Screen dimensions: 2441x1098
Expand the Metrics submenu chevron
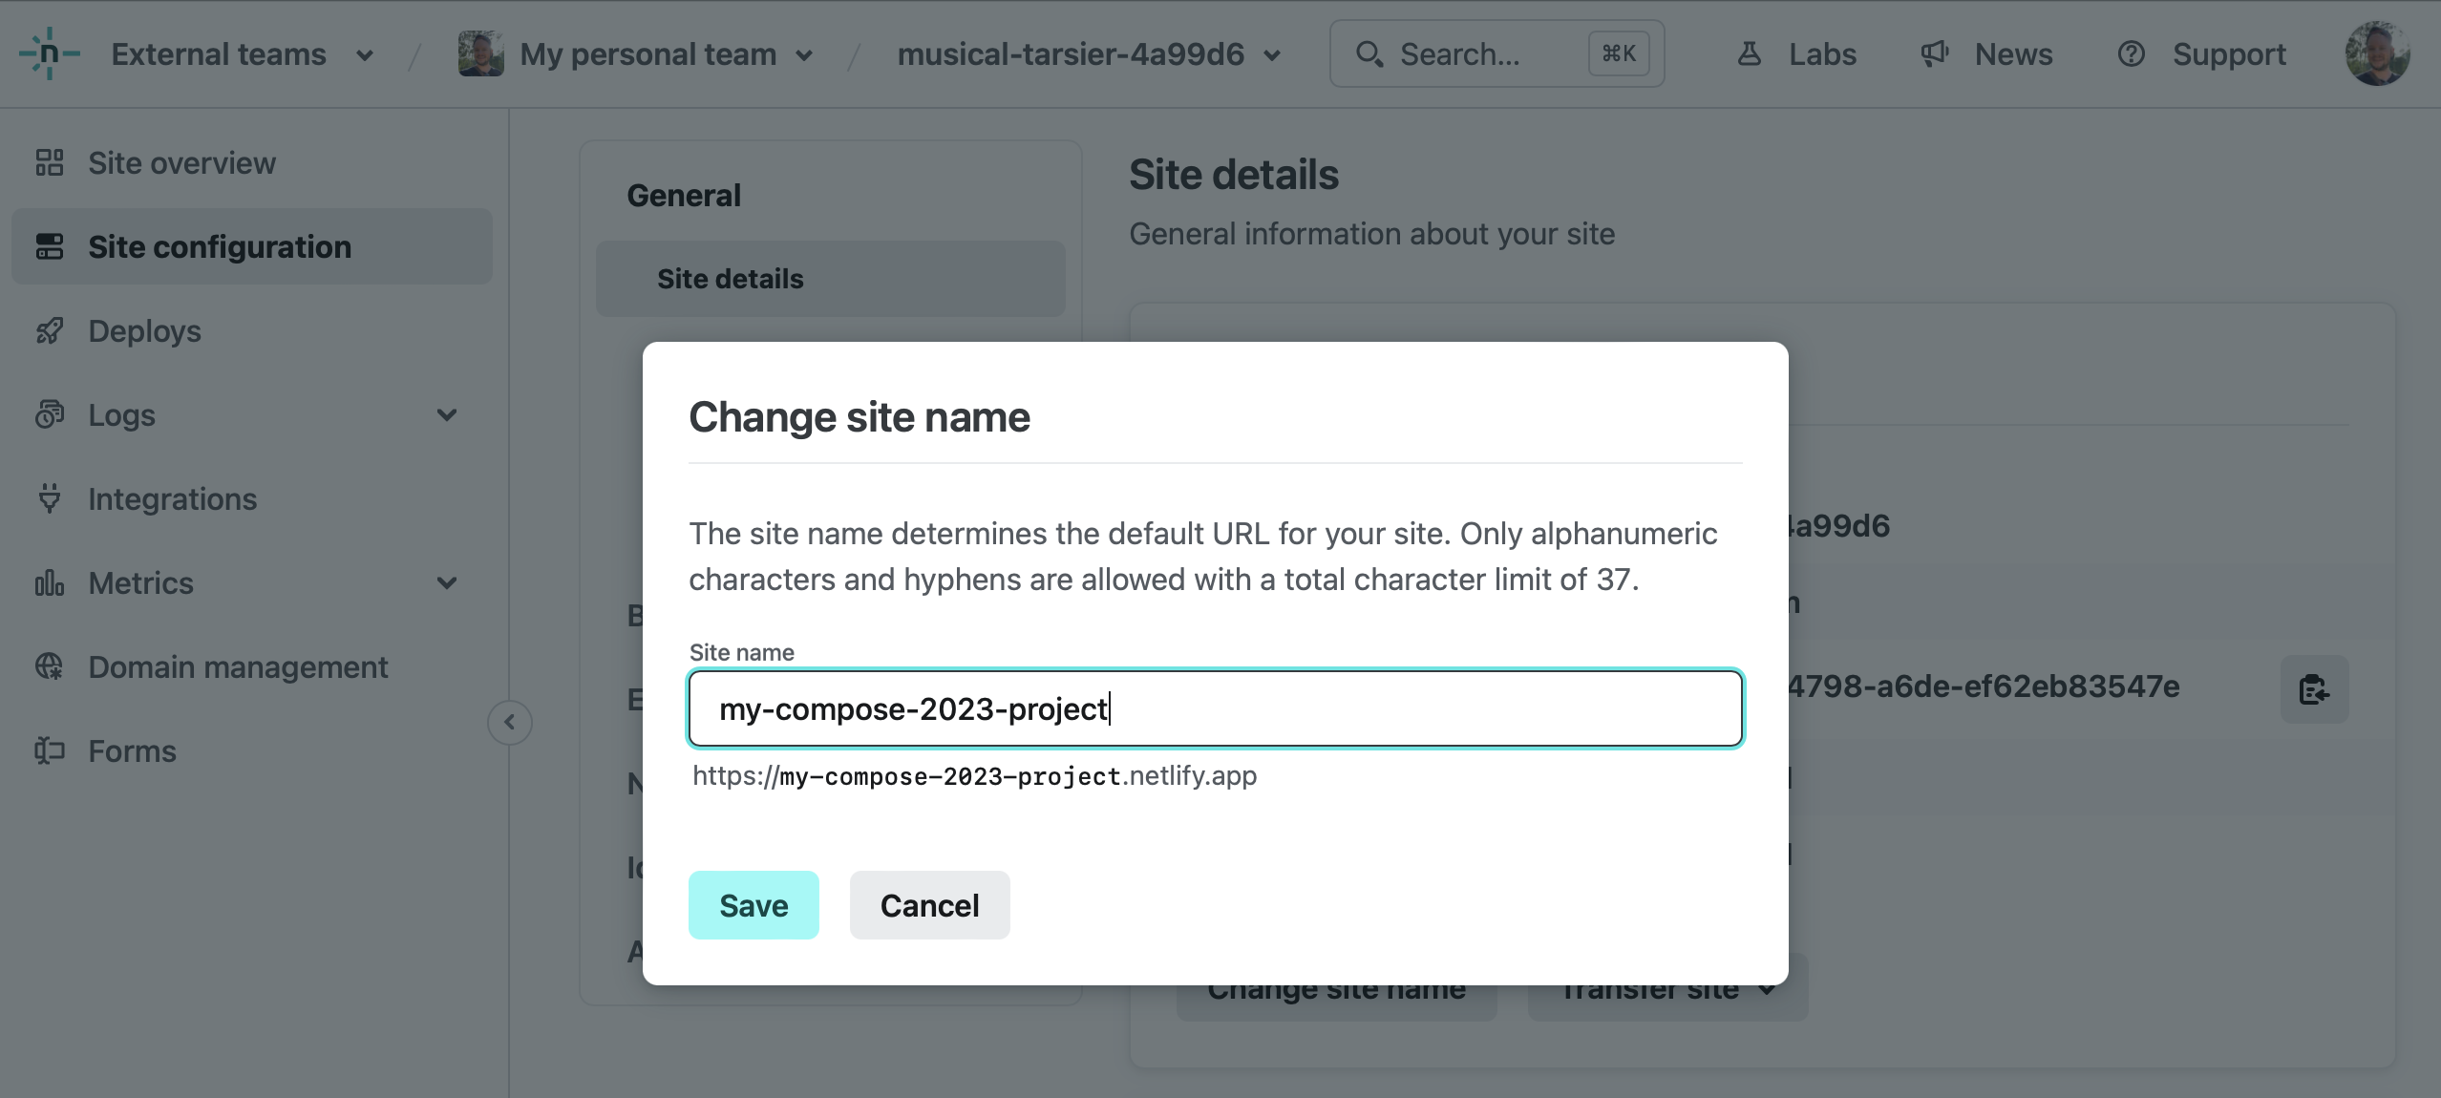447,583
